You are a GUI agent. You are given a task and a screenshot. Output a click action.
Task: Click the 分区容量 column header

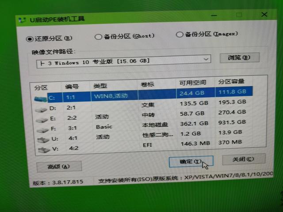point(231,81)
